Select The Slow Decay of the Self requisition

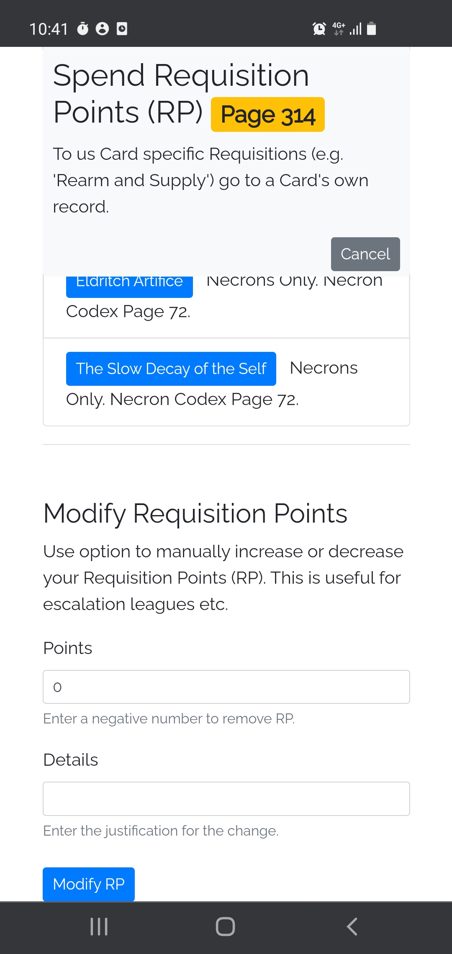coord(171,369)
